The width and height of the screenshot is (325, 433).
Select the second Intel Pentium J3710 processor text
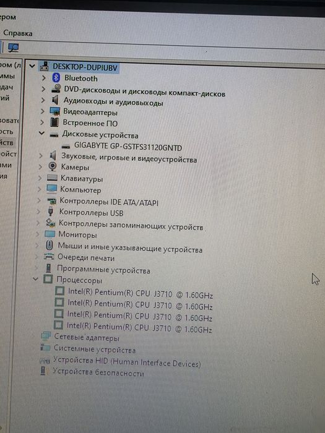coord(140,305)
